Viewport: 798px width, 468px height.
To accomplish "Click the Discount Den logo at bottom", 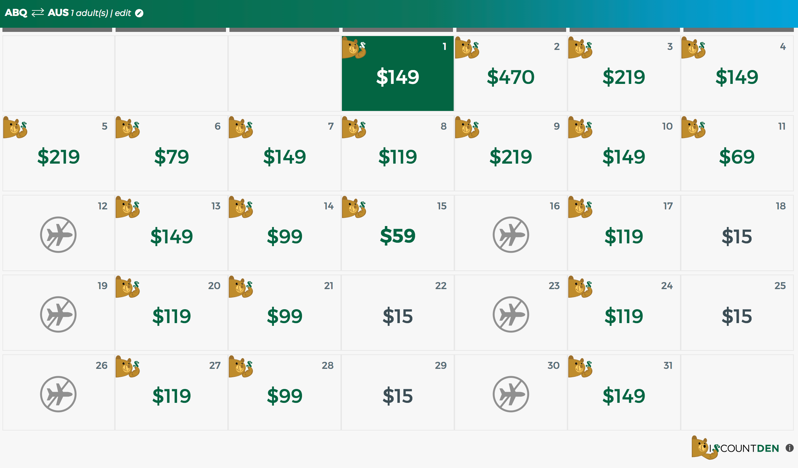I will click(x=735, y=448).
